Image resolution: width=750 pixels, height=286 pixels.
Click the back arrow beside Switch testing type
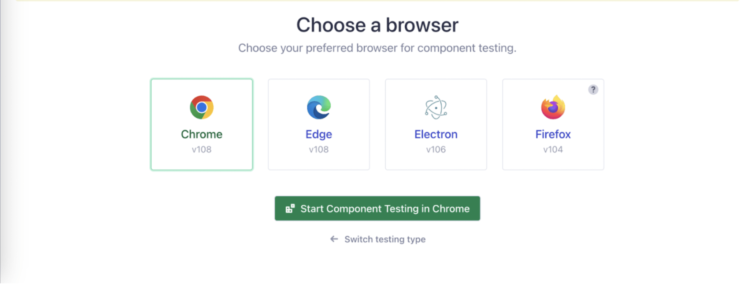pyautogui.click(x=334, y=239)
